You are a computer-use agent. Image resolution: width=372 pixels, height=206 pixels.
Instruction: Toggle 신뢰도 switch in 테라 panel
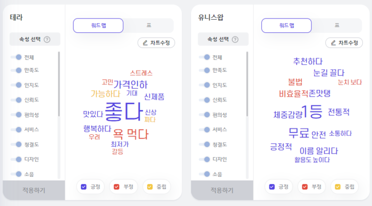tap(16, 100)
